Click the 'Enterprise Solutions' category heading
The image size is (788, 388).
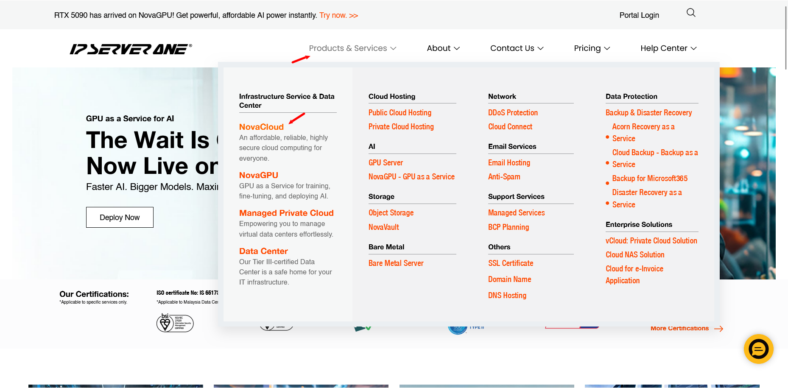coord(639,224)
